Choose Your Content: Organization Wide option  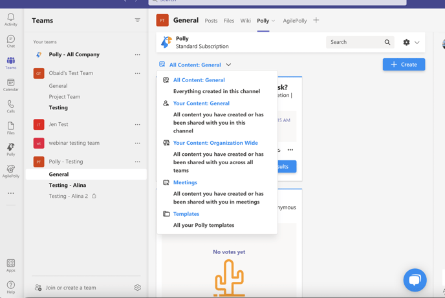coord(215,143)
